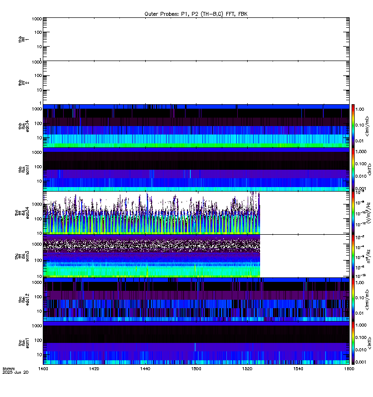Click the "<|nT|>" label beside bottom color bar
The height and width of the screenshot is (397, 373).
click(x=369, y=343)
